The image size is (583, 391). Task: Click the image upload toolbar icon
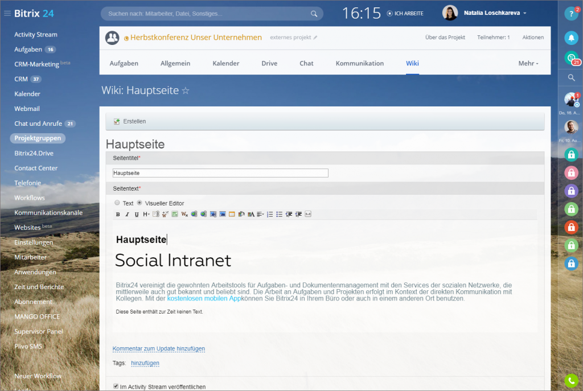pyautogui.click(x=223, y=214)
